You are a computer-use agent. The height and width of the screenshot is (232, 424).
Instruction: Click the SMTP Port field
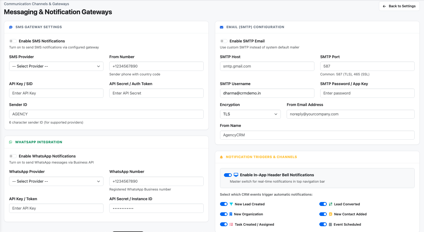(367, 66)
